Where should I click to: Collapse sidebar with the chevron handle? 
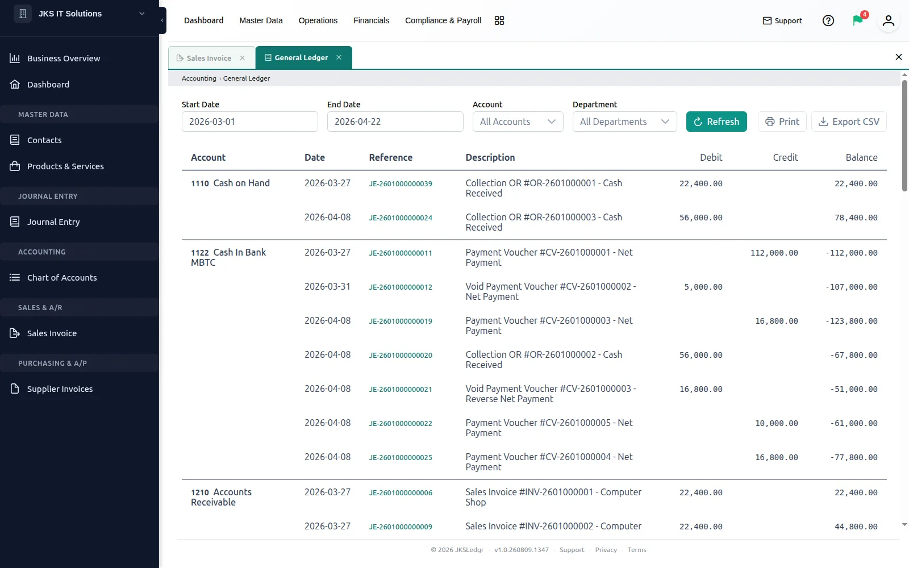pos(162,20)
